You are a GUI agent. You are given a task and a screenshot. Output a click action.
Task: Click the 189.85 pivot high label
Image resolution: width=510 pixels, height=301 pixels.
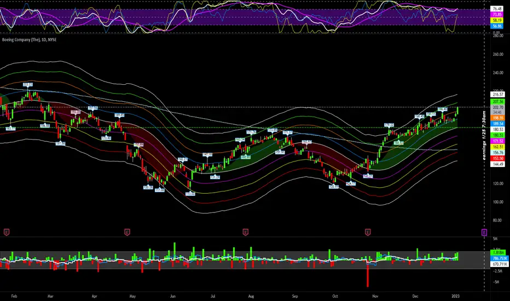(x=119, y=115)
